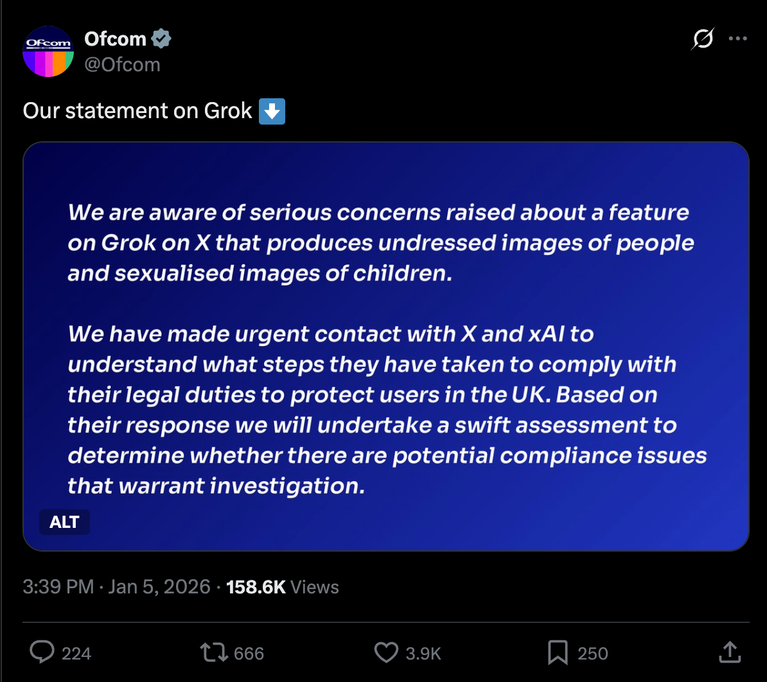Repost using the repost arrows icon
The width and height of the screenshot is (767, 682).
(213, 653)
